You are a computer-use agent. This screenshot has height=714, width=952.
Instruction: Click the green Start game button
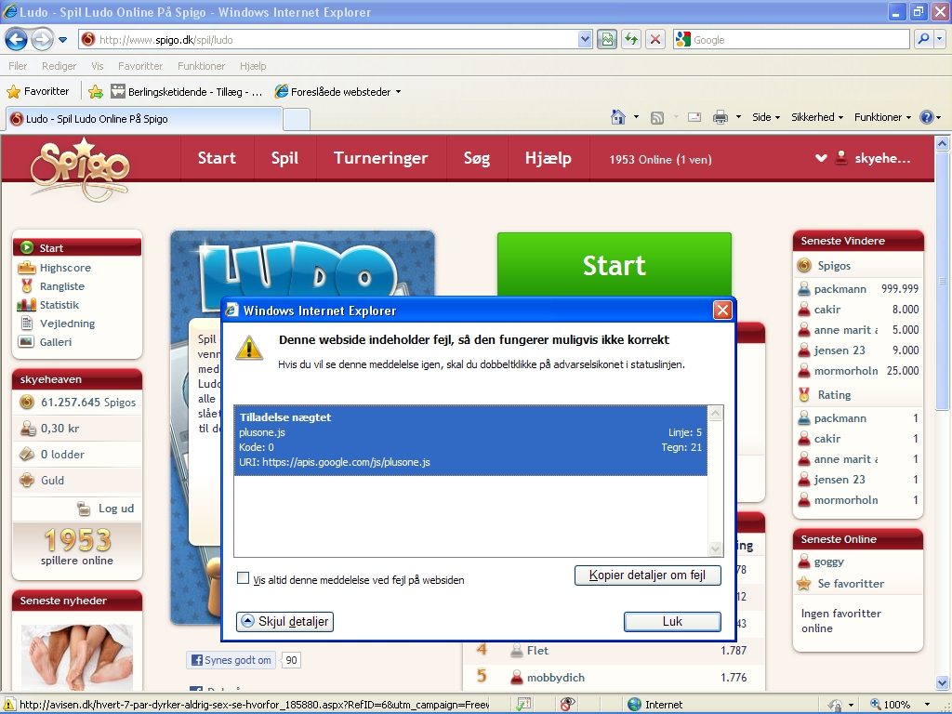[x=614, y=266]
